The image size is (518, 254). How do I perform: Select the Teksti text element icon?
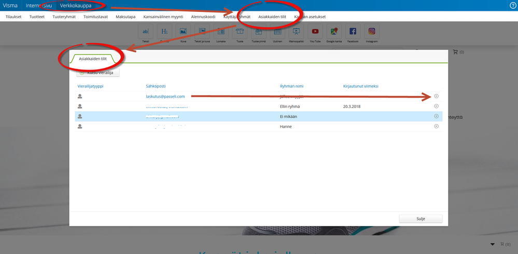[x=145, y=31]
